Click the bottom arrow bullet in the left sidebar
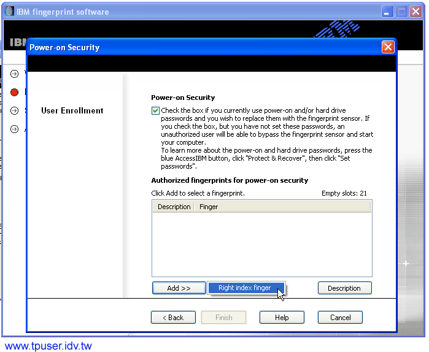 pyautogui.click(x=14, y=129)
